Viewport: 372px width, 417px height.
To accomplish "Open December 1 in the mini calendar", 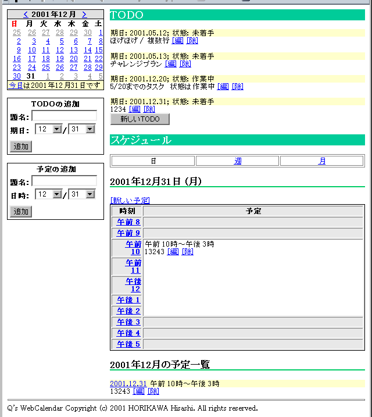I will click(101, 33).
